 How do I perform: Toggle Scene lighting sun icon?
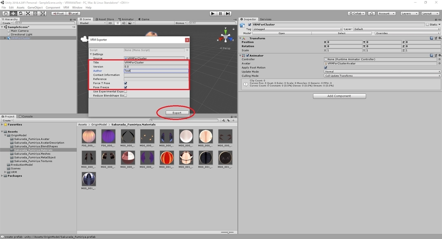pyautogui.click(x=118, y=23)
